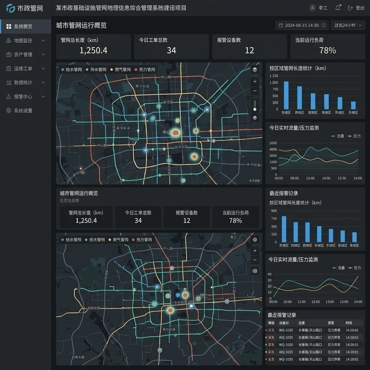Click the large hotspot marker beside 中山 in upper map
The height and width of the screenshot is (370, 370).
176,133
